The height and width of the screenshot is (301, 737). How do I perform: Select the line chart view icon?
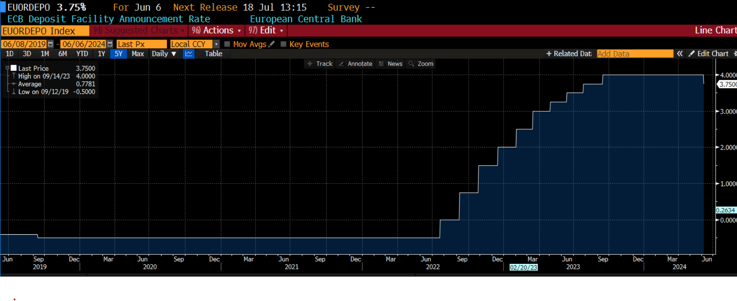189,54
